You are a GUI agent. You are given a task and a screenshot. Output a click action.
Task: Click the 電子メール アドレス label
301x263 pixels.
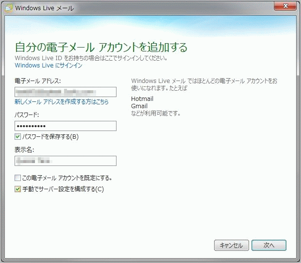click(41, 81)
